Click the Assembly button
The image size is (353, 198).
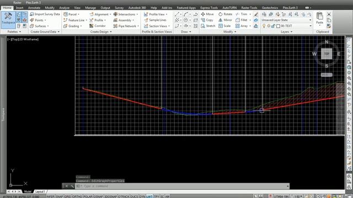click(124, 20)
